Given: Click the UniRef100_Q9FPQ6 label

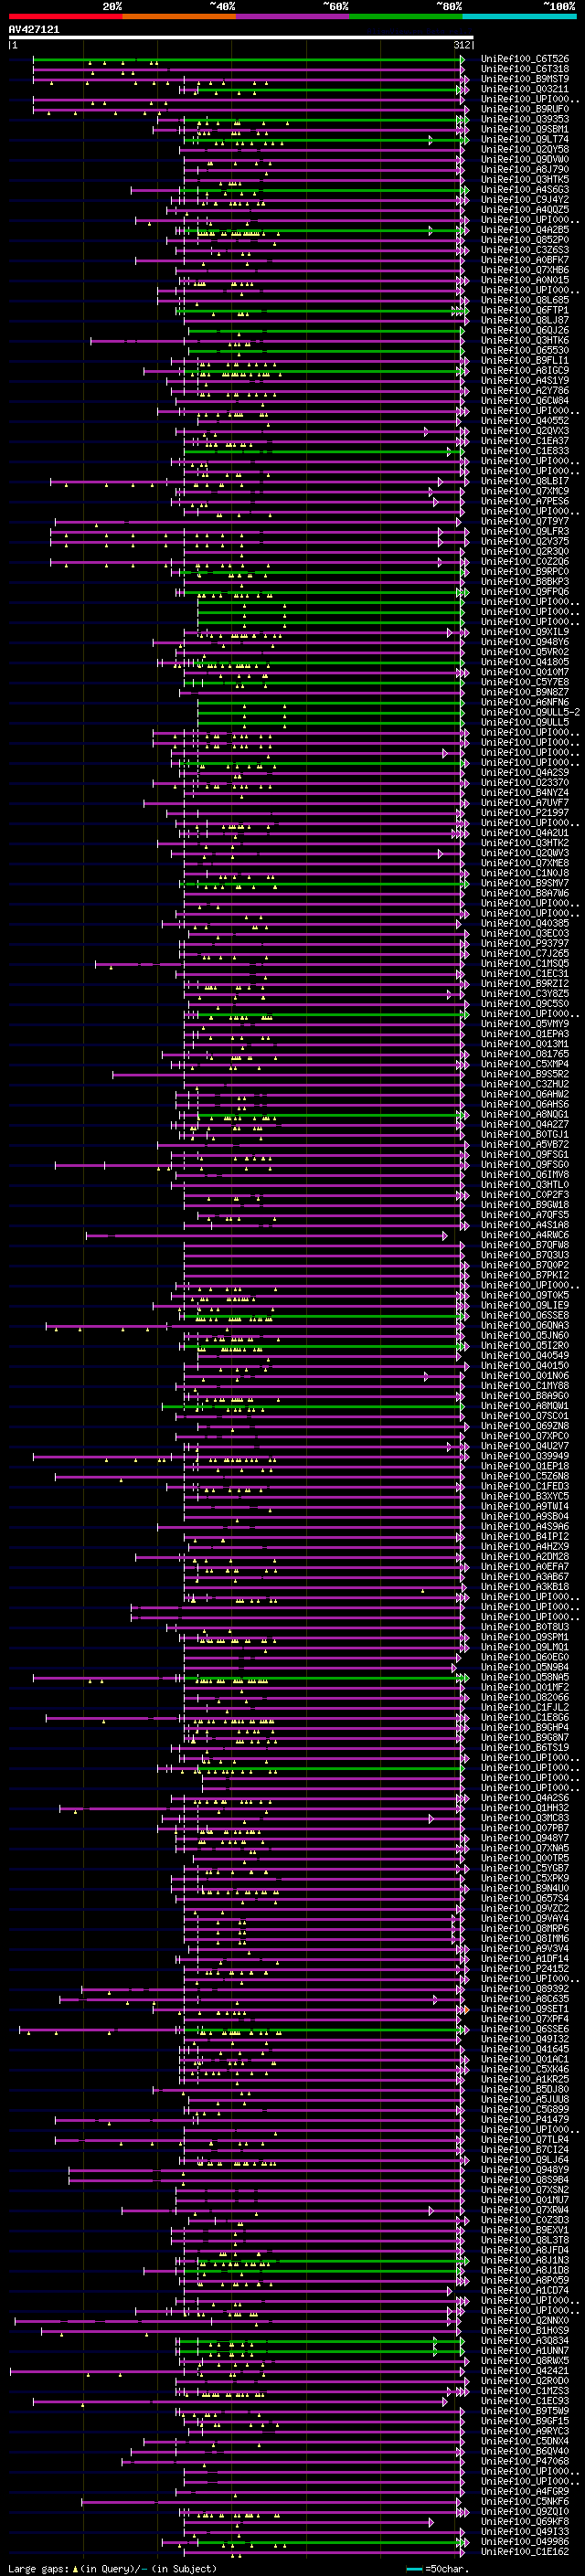Looking at the screenshot, I should pyautogui.click(x=525, y=593).
